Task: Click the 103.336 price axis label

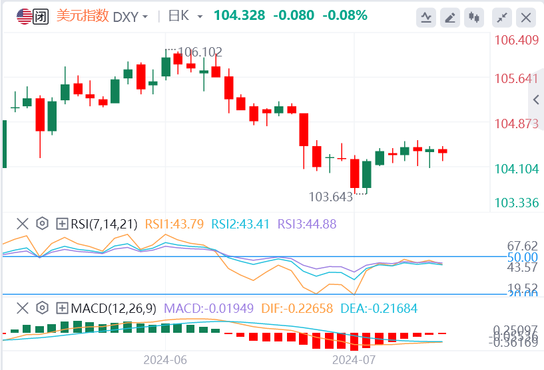Action: [x=517, y=203]
